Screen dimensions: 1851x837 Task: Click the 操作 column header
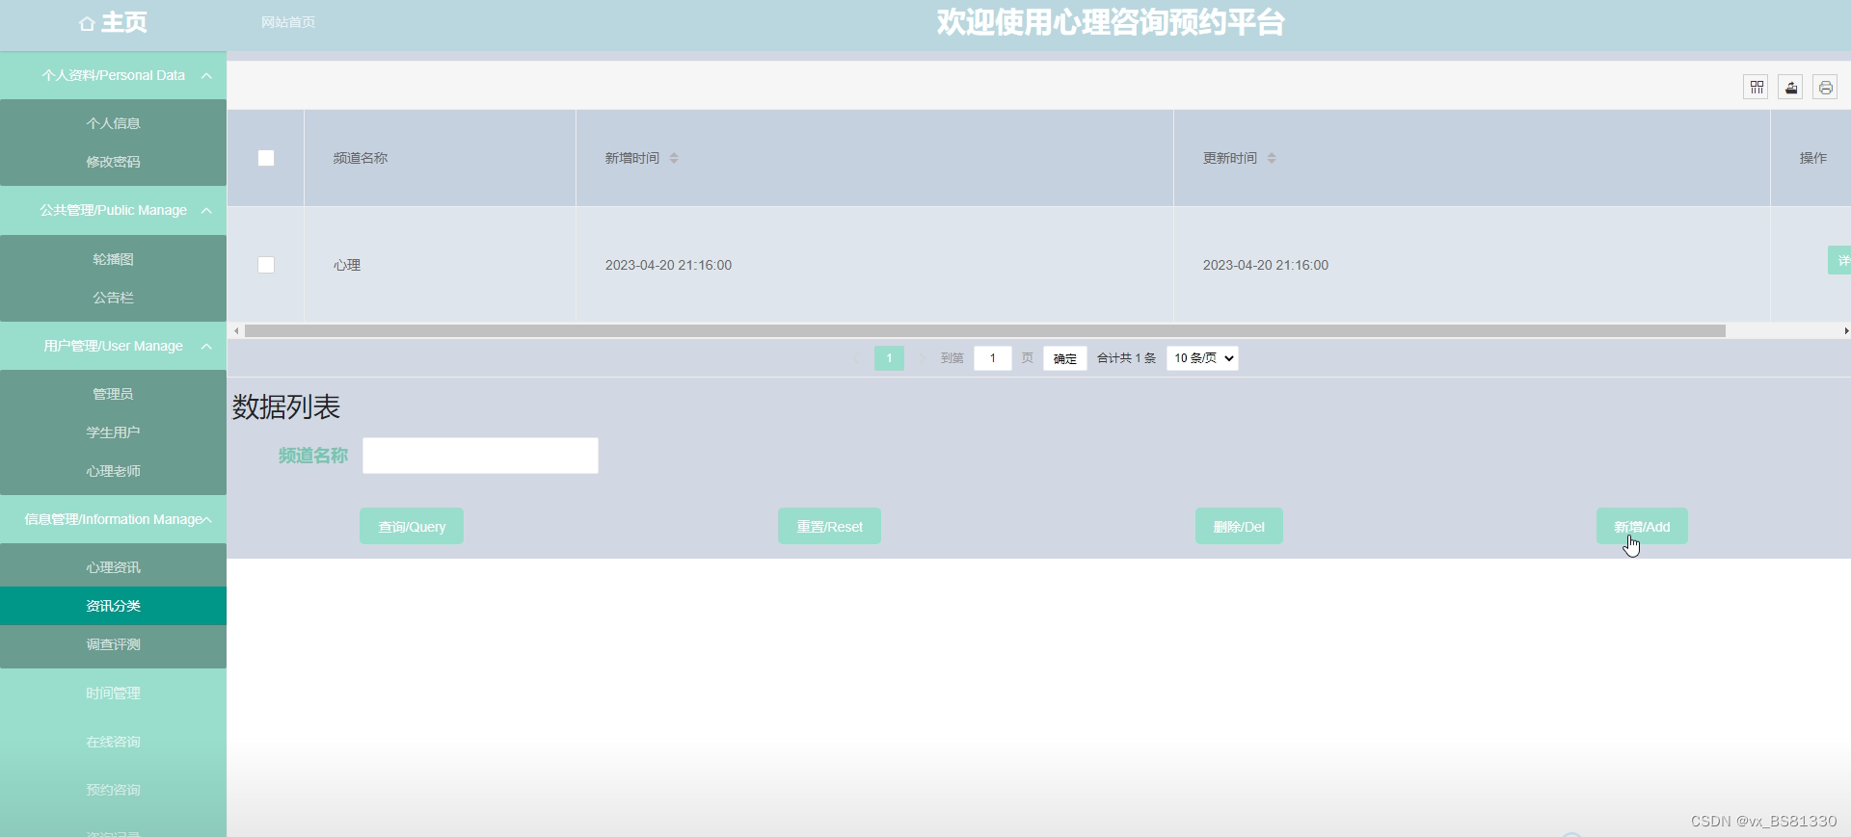point(1813,158)
